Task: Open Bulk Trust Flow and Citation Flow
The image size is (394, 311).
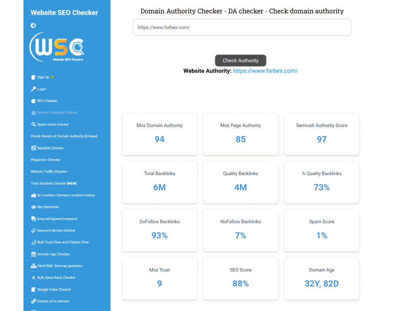Action: tap(67, 242)
